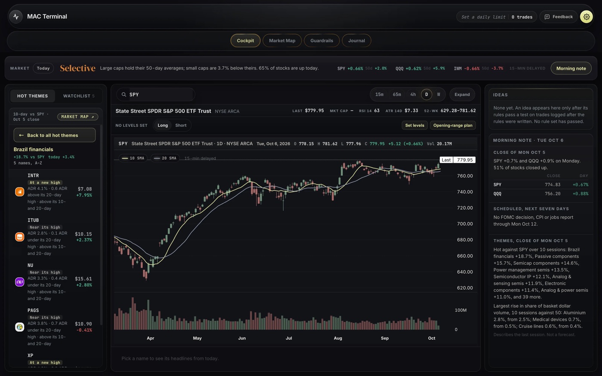Click the Set a daily limit field
This screenshot has width=602, height=376.
[483, 17]
